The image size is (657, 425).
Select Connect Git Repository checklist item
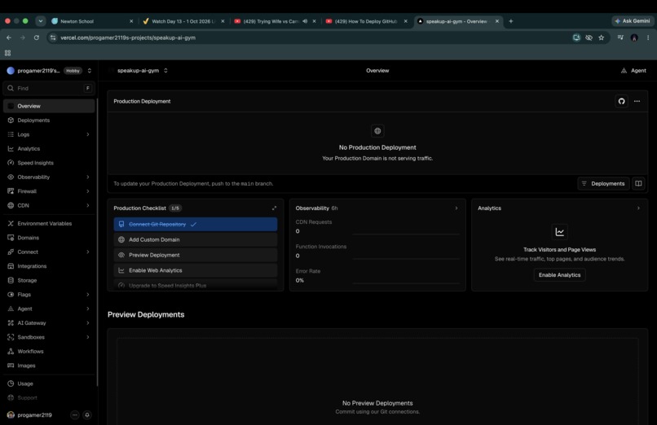coord(196,224)
